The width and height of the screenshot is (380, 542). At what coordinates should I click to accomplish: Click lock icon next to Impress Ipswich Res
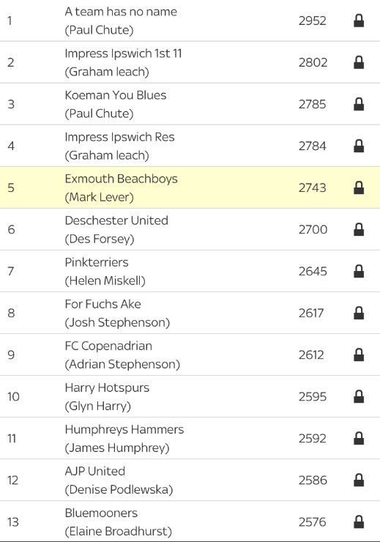[359, 146]
